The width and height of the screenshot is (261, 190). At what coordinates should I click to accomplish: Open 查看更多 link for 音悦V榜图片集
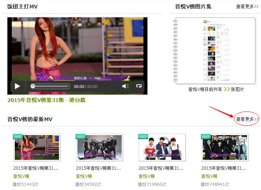(247, 7)
